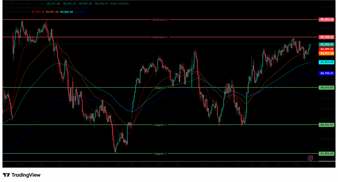Viewport: 338px width, 182px height.
Task: Click the purple lightning bolt icon
Action: click(x=310, y=158)
